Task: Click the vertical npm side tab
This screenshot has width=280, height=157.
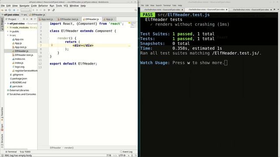Action: click(x=2, y=127)
